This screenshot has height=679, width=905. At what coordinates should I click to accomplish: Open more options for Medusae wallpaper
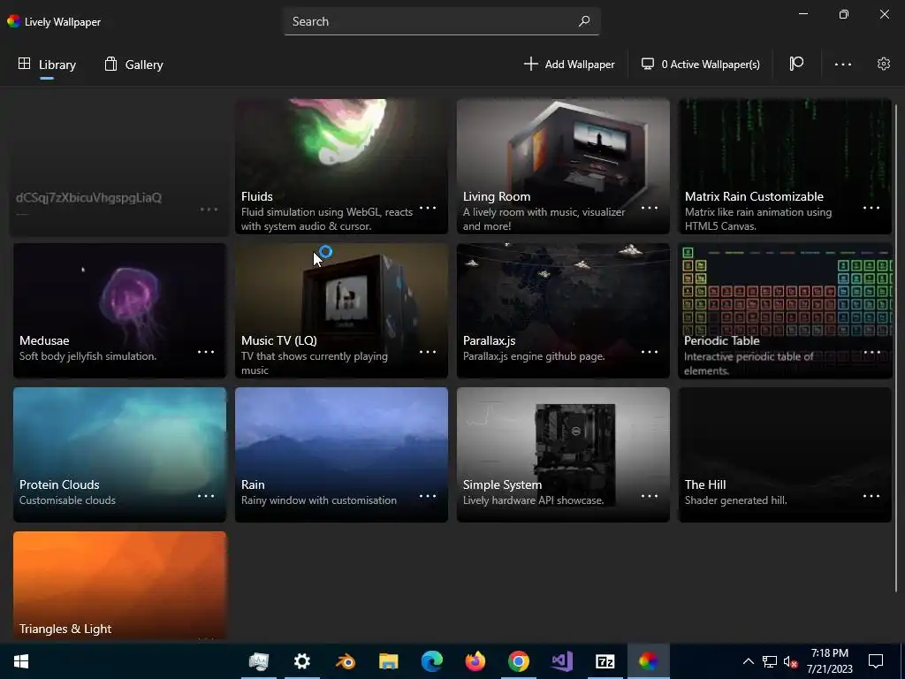[x=206, y=352]
